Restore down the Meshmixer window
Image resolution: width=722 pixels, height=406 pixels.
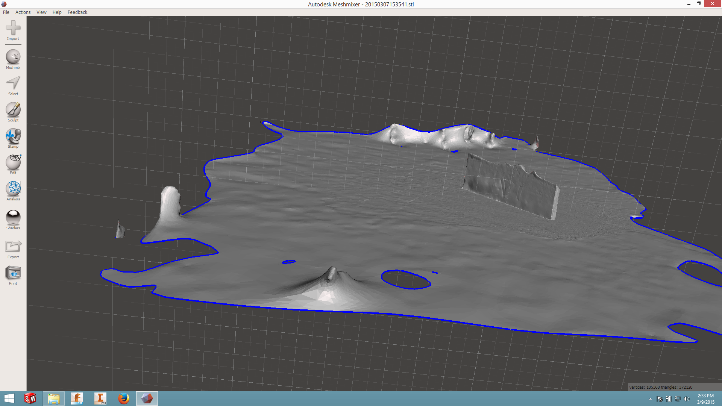[x=699, y=4]
